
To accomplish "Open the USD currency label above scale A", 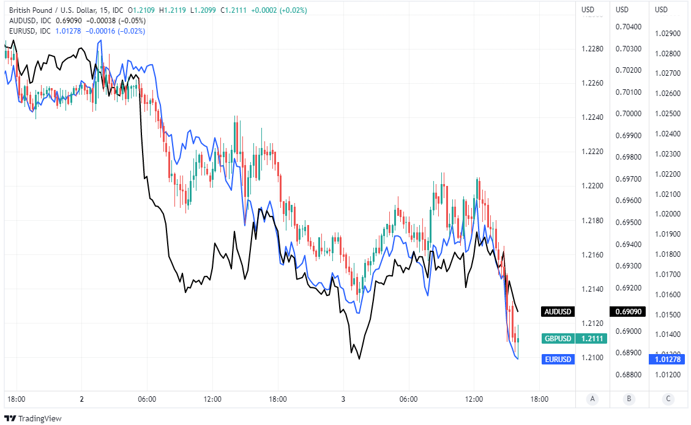I will pos(588,10).
